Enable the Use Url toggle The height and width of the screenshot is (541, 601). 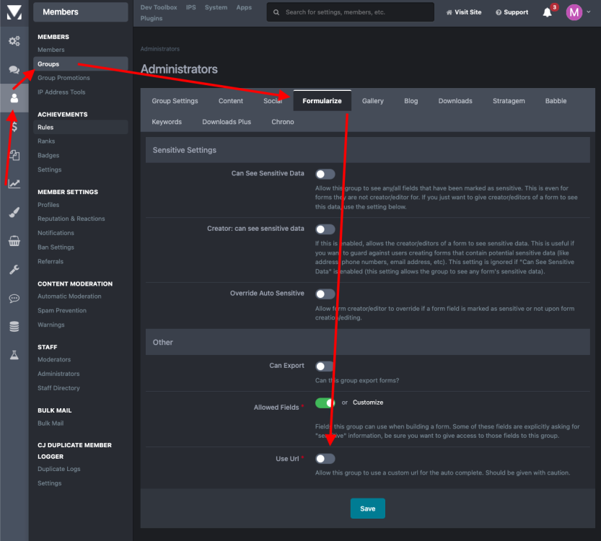pos(325,459)
